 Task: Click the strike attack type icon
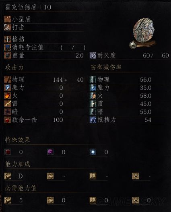tap(8, 27)
